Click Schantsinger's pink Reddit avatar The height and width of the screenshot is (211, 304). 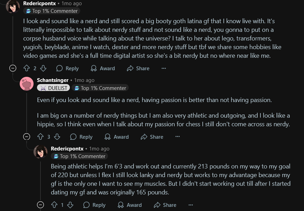[x=27, y=84]
